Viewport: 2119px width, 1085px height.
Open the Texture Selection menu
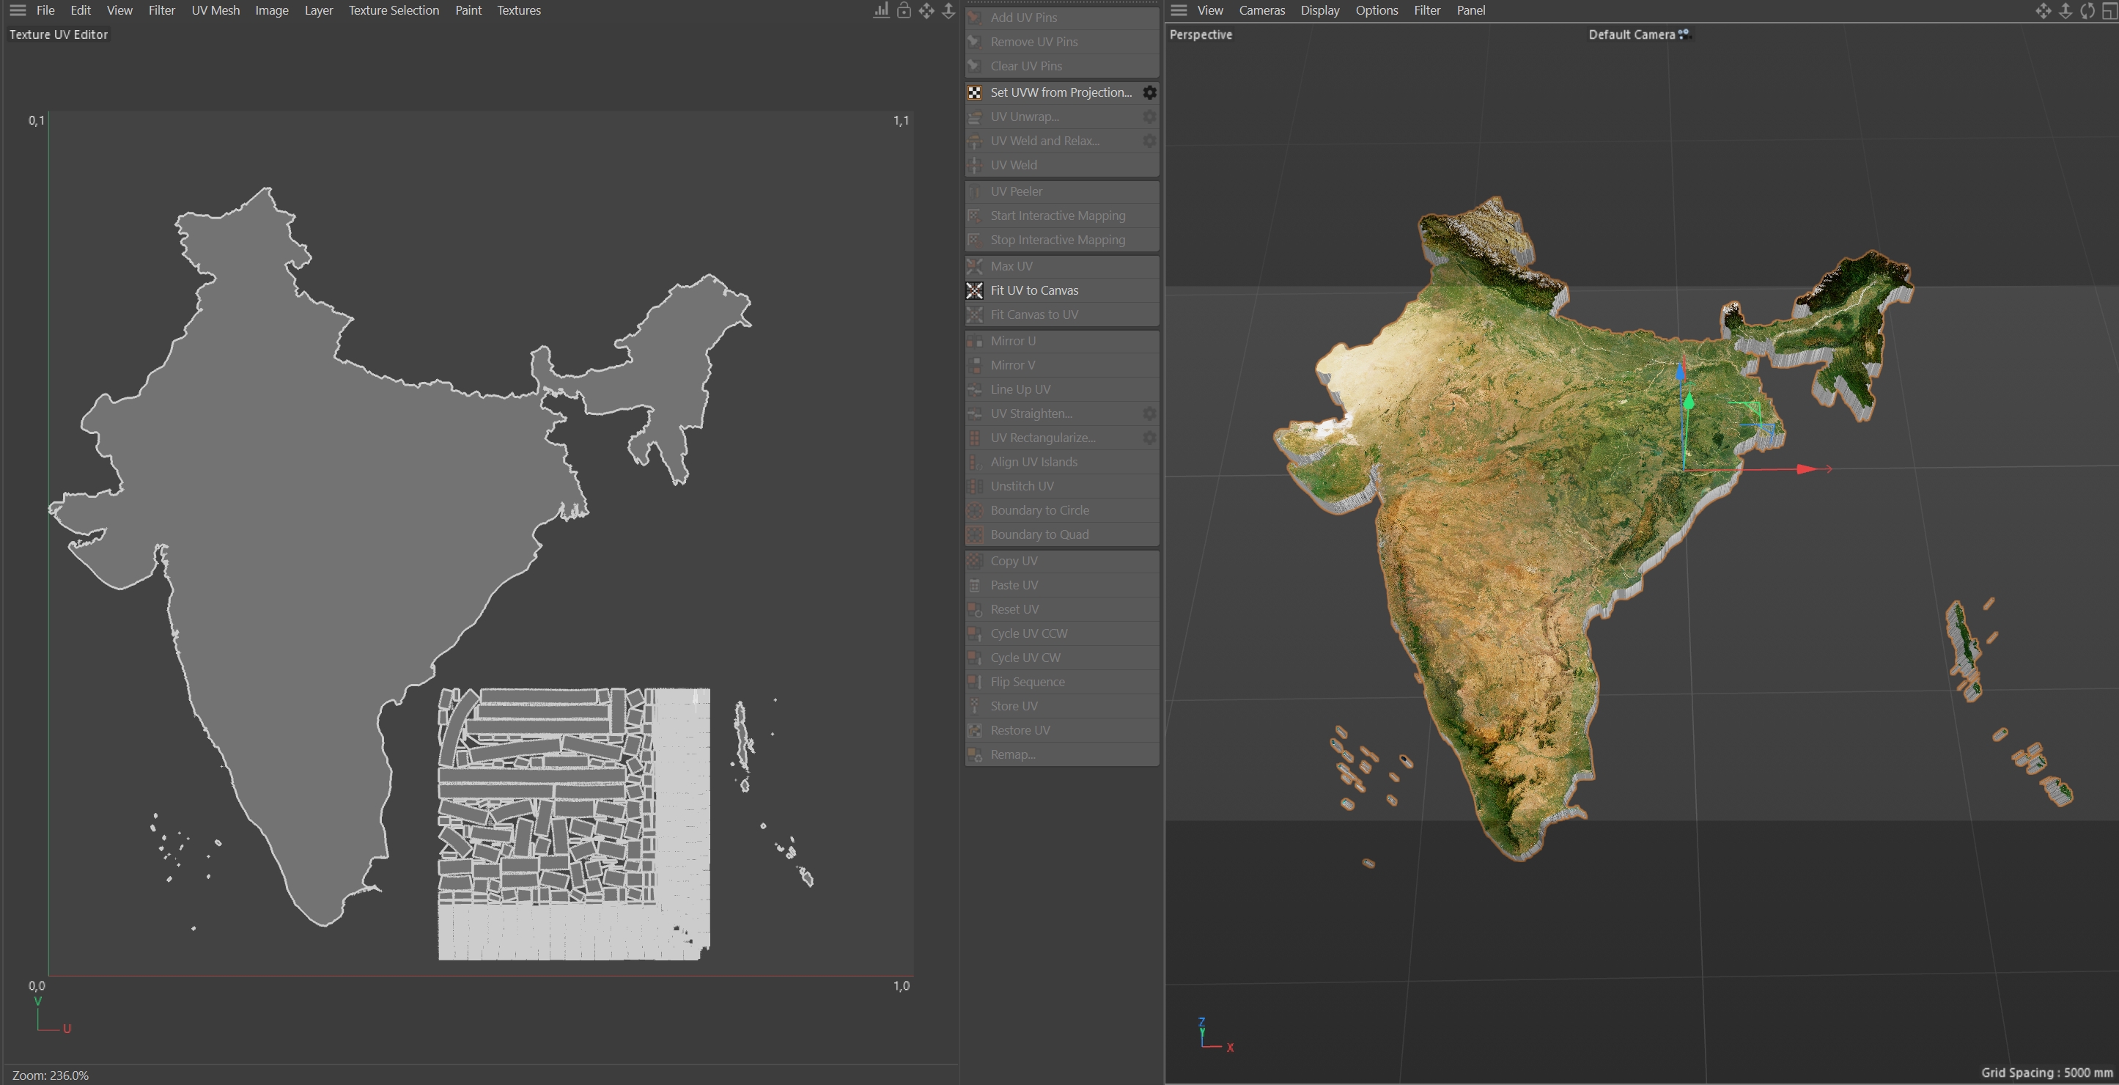click(x=393, y=11)
